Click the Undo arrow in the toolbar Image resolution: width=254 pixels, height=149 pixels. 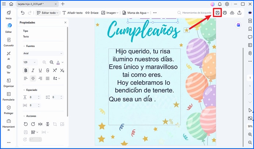point(23,13)
